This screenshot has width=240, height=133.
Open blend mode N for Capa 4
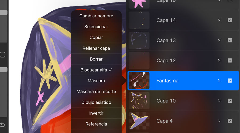click(x=219, y=121)
